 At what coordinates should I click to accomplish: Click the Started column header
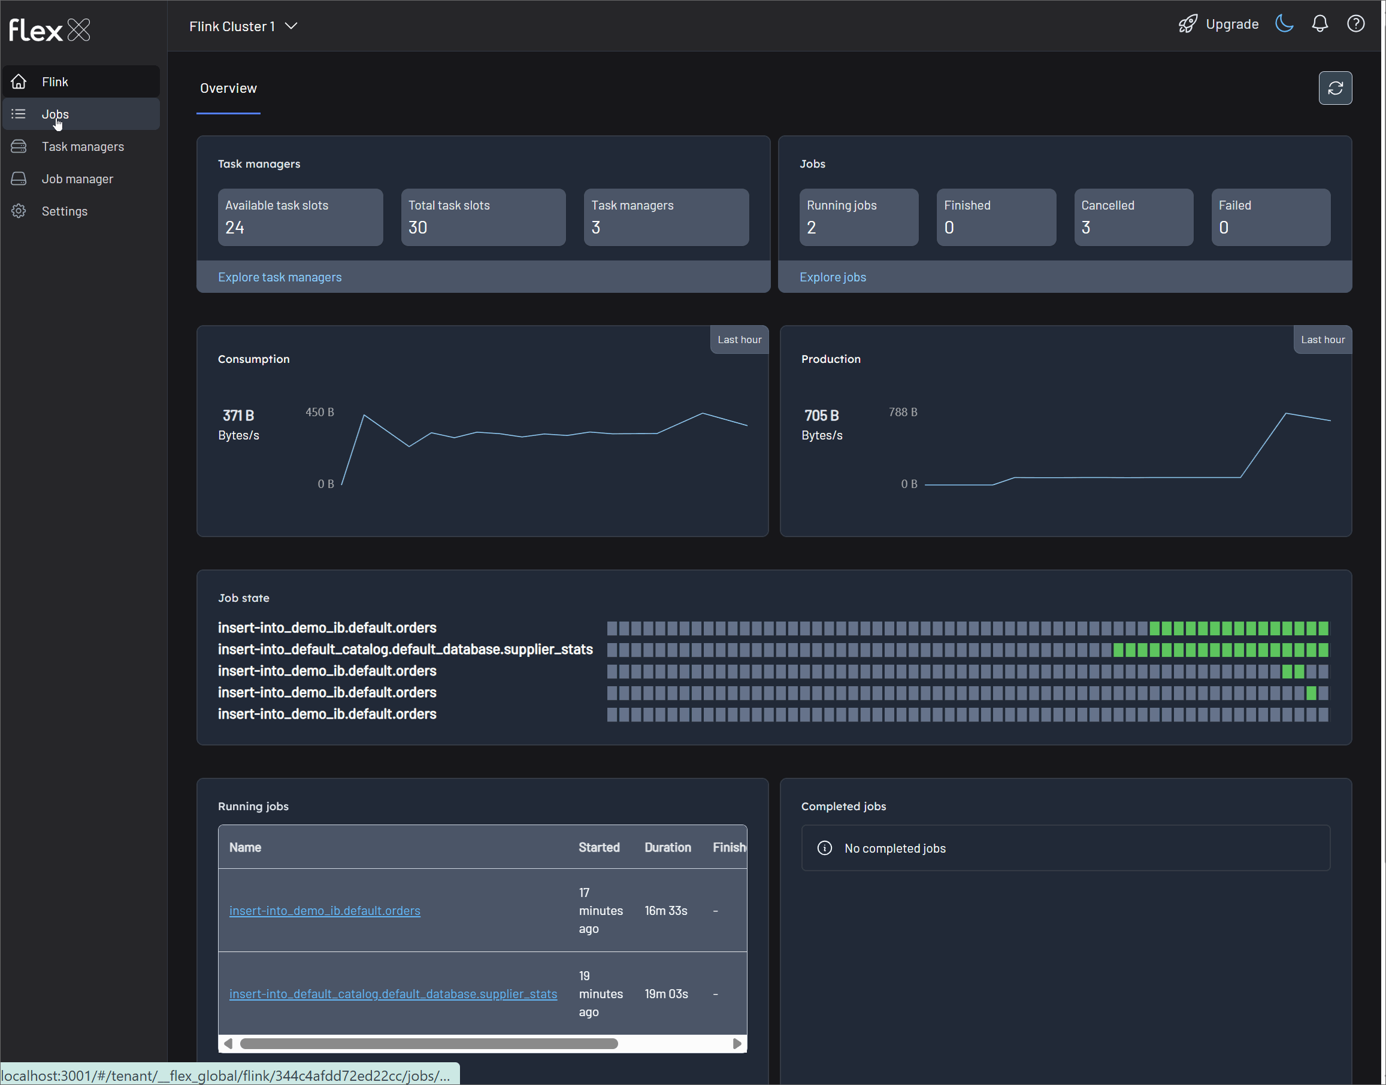click(x=598, y=847)
